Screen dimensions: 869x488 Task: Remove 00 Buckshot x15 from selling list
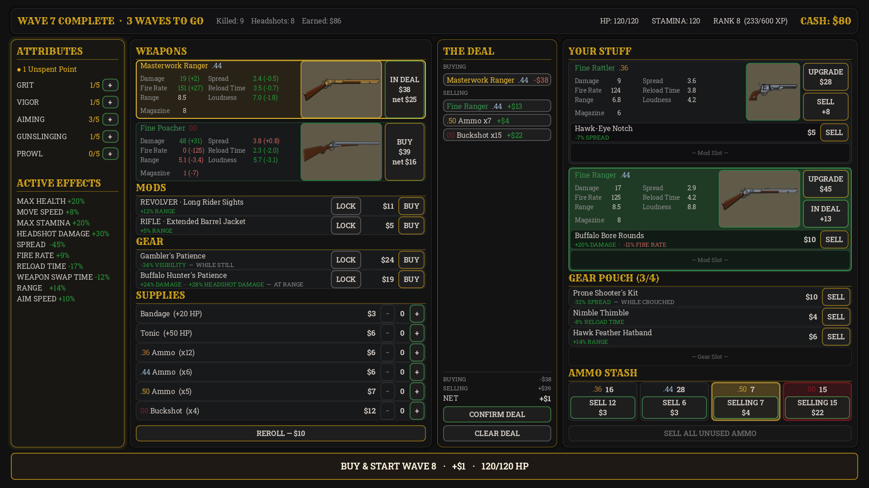(497, 135)
